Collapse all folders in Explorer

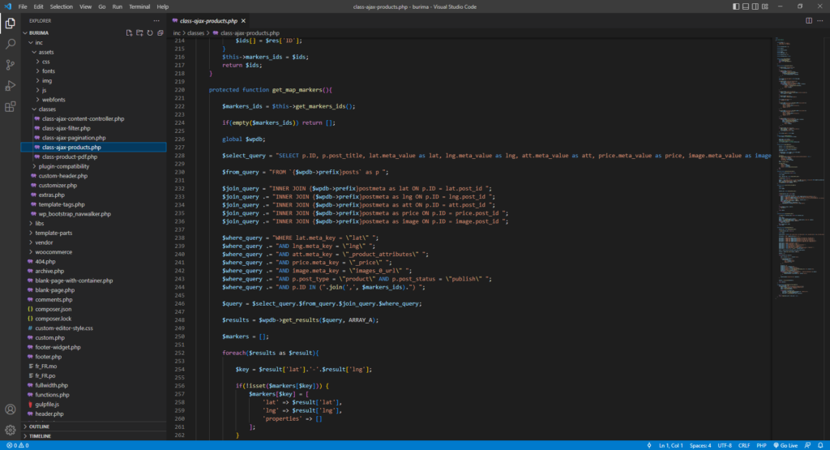[x=160, y=32]
